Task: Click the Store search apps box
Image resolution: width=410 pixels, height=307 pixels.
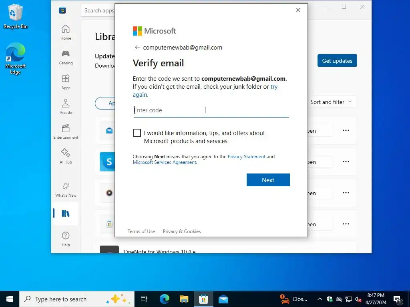Action: point(98,10)
